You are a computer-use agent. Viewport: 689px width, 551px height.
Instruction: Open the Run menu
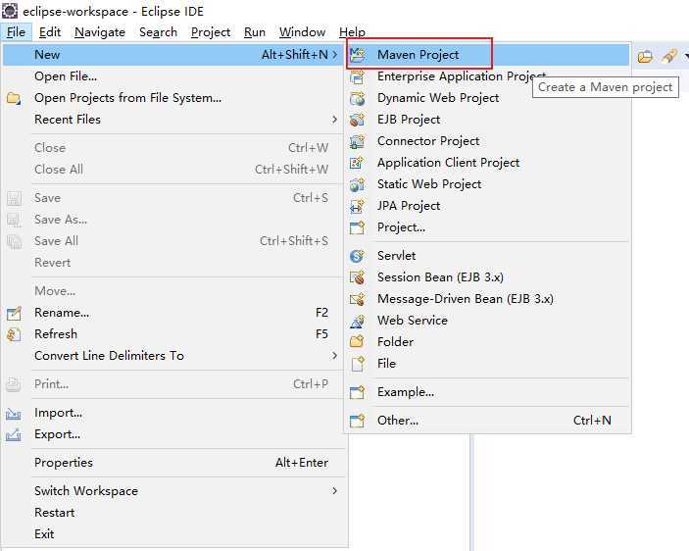coord(255,32)
